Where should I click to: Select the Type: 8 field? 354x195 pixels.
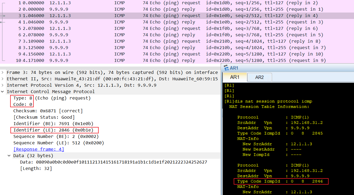[52, 98]
